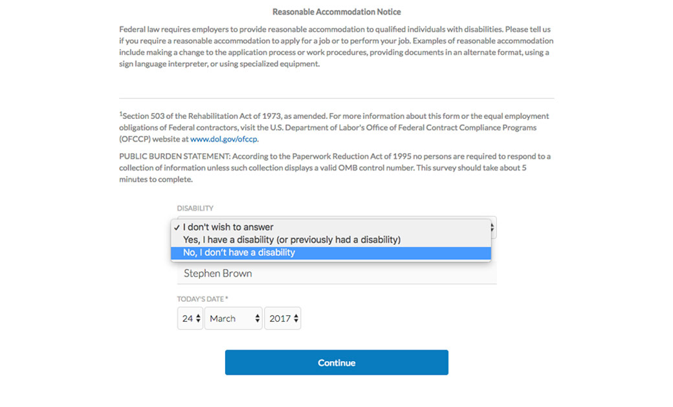Click the TODAY'S DATE field label
The width and height of the screenshot is (673, 407).
203,299
